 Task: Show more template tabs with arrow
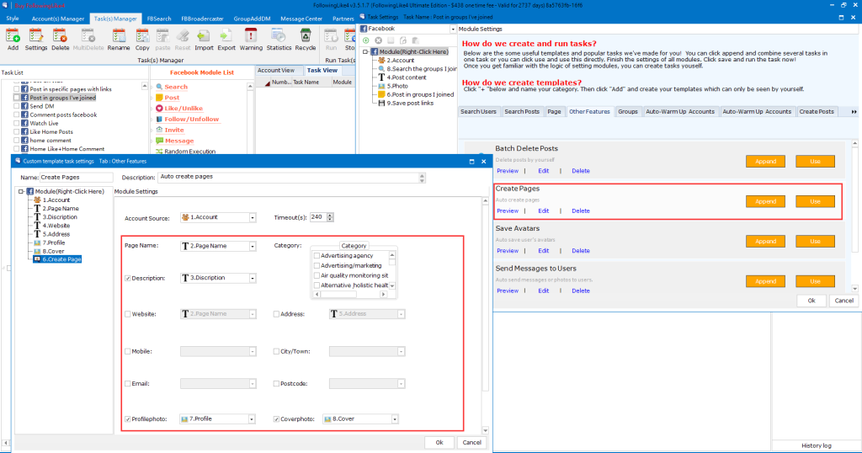(854, 112)
